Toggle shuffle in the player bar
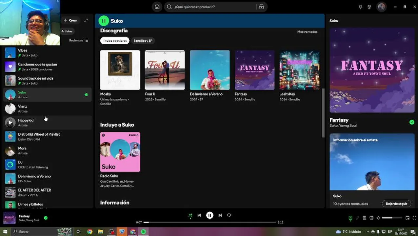 point(190,215)
